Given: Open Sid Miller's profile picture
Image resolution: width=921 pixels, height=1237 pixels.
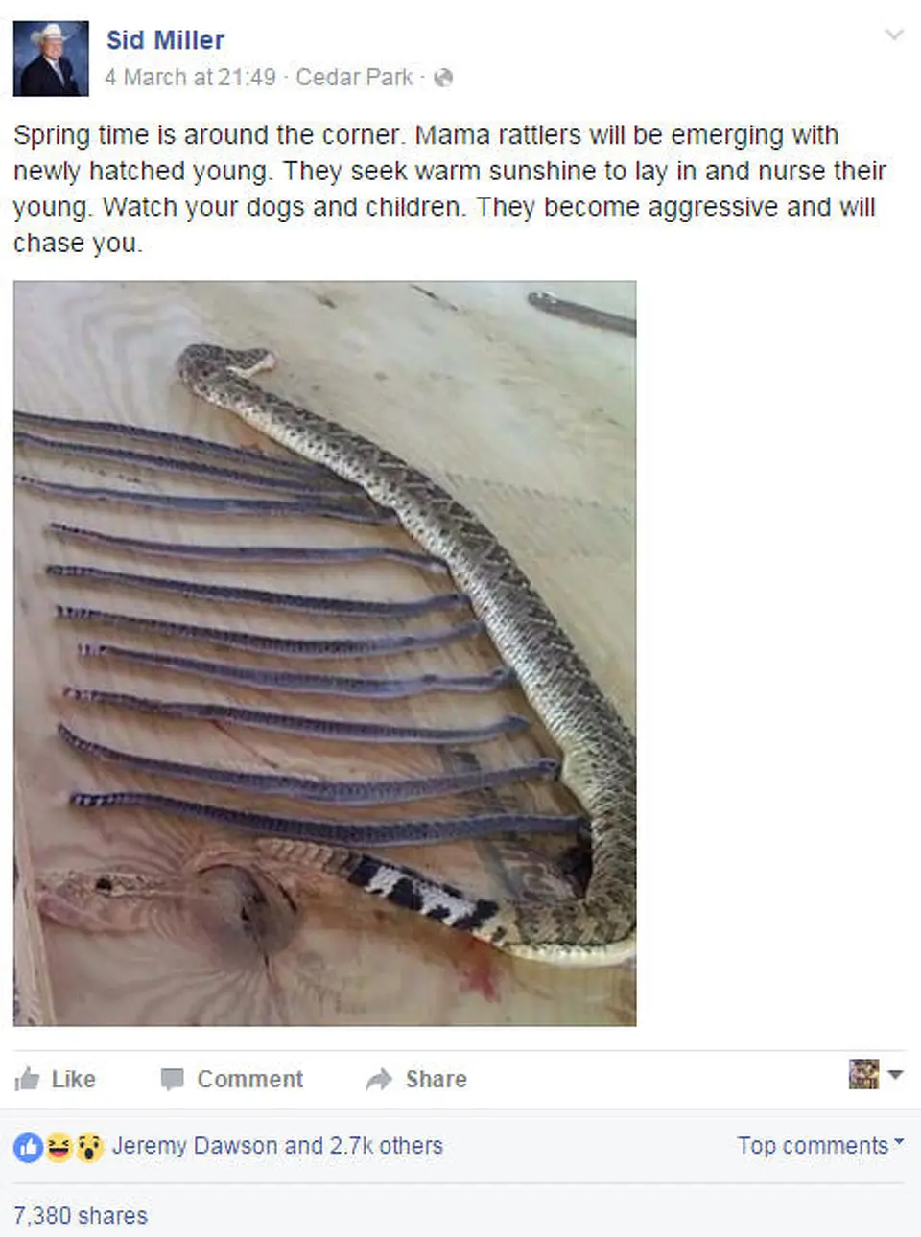Looking at the screenshot, I should tap(51, 58).
